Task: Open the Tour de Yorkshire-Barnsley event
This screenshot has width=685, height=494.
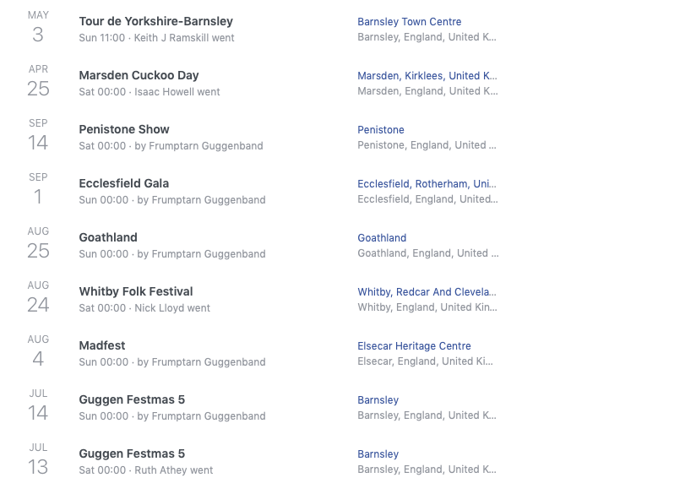Action: point(155,21)
